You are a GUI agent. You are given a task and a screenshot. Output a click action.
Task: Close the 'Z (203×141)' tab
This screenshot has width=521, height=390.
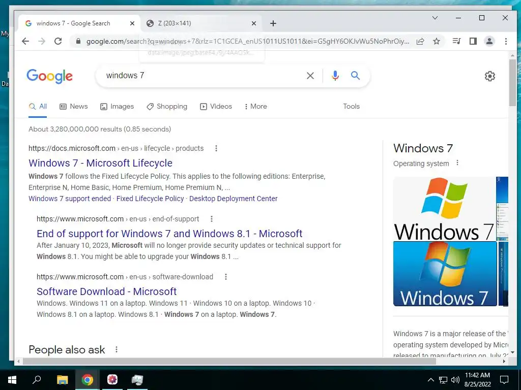253,23
